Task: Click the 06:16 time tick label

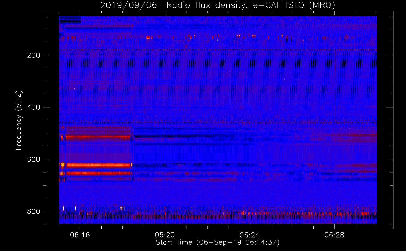Action: click(x=80, y=235)
